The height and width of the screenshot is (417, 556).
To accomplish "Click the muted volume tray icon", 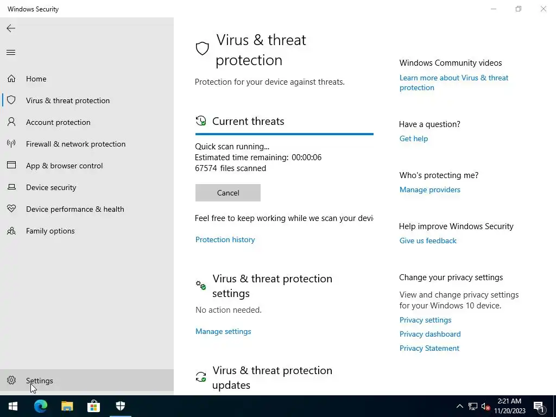I will click(x=486, y=406).
